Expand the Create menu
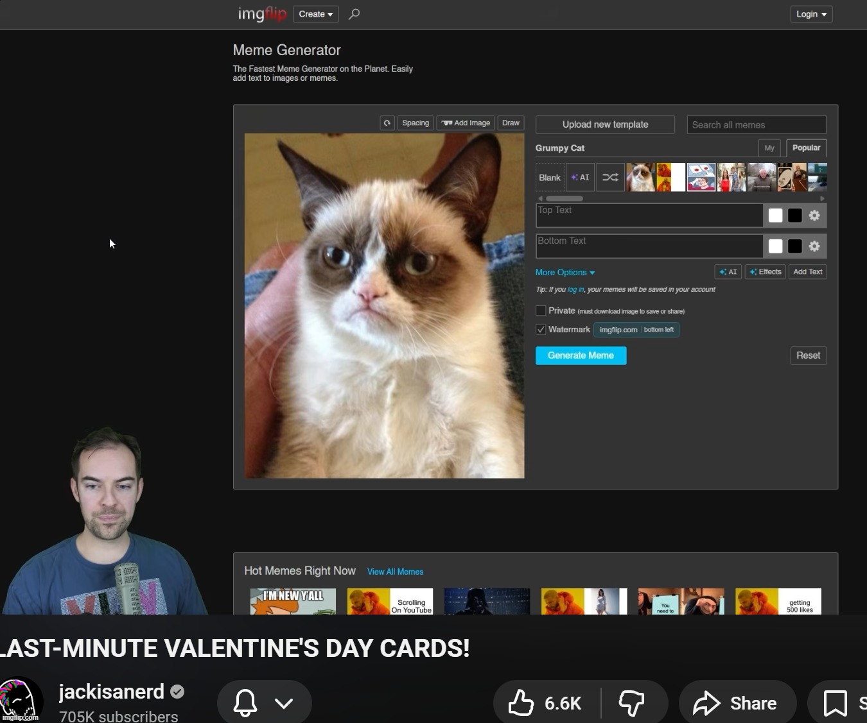 pyautogui.click(x=315, y=13)
